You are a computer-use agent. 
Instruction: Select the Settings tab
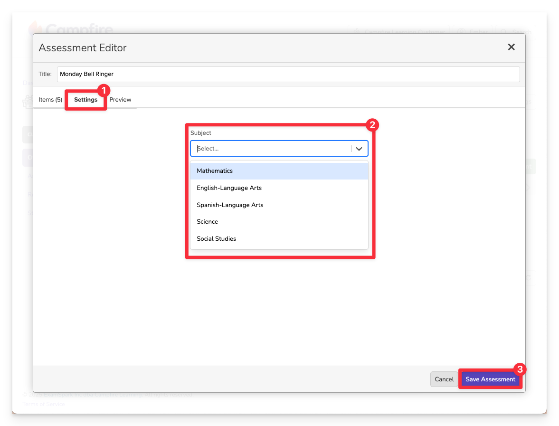(x=85, y=100)
